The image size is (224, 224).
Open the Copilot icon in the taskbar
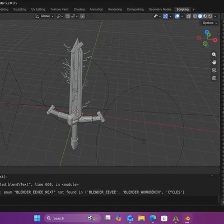click(119, 218)
